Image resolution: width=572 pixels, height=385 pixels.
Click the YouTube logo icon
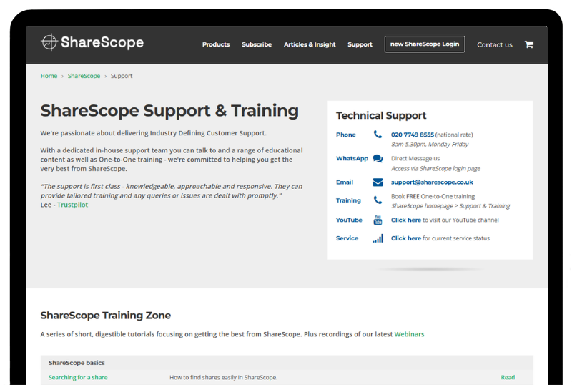(x=378, y=220)
